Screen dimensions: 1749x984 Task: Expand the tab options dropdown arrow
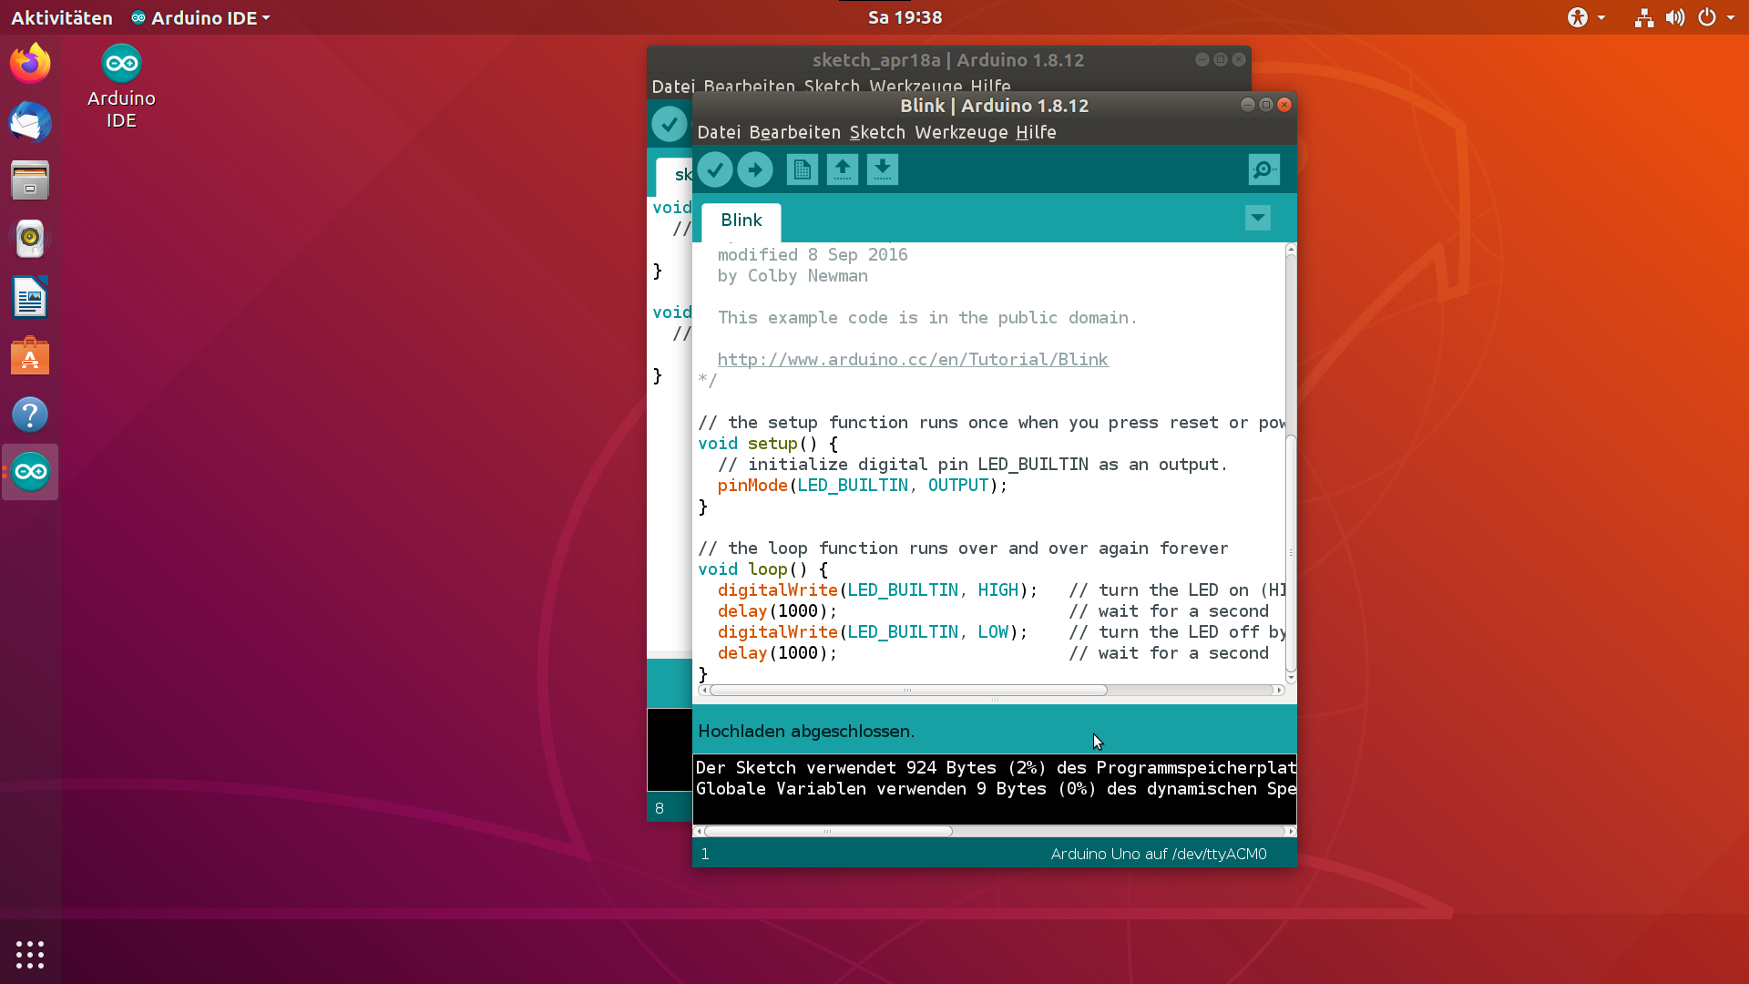point(1258,219)
